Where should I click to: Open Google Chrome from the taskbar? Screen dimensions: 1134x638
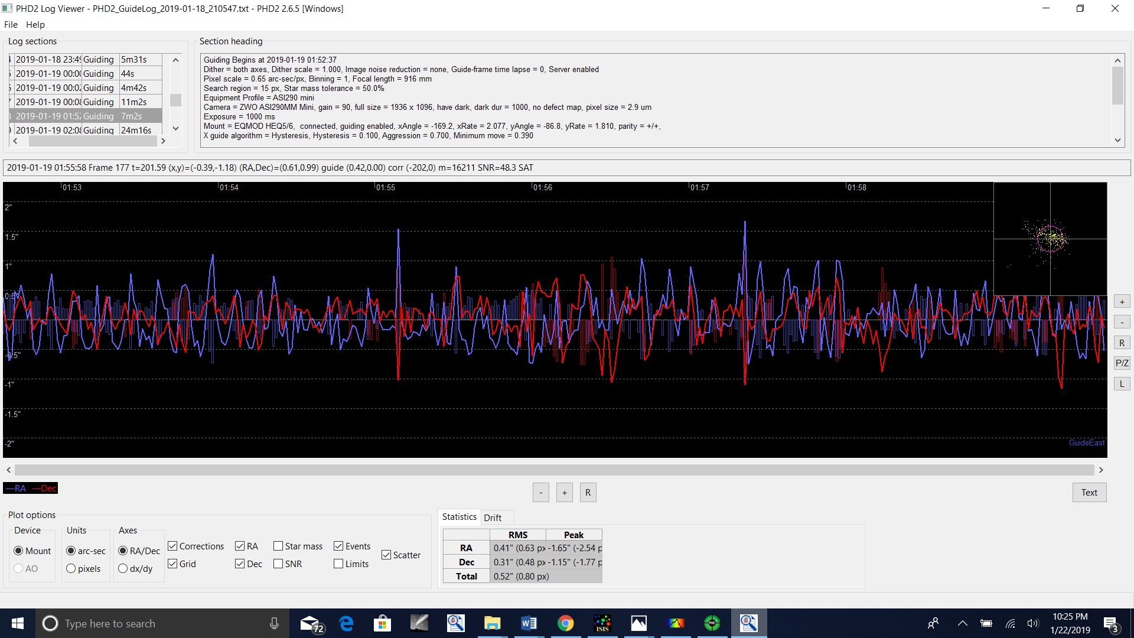[x=565, y=623]
